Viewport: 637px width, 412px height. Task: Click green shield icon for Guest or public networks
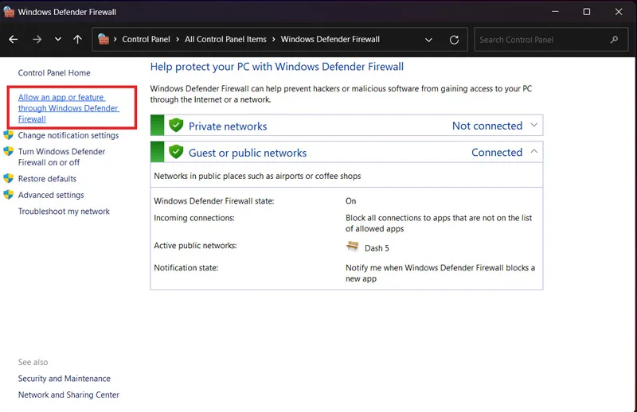pyautogui.click(x=176, y=152)
